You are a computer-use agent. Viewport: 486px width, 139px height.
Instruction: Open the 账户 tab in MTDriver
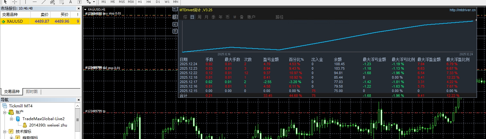[251, 17]
